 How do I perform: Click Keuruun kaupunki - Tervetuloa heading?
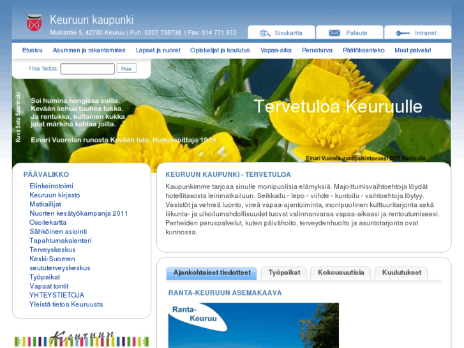coord(228,174)
